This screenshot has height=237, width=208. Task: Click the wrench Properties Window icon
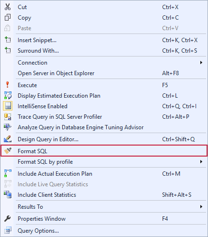(7, 218)
